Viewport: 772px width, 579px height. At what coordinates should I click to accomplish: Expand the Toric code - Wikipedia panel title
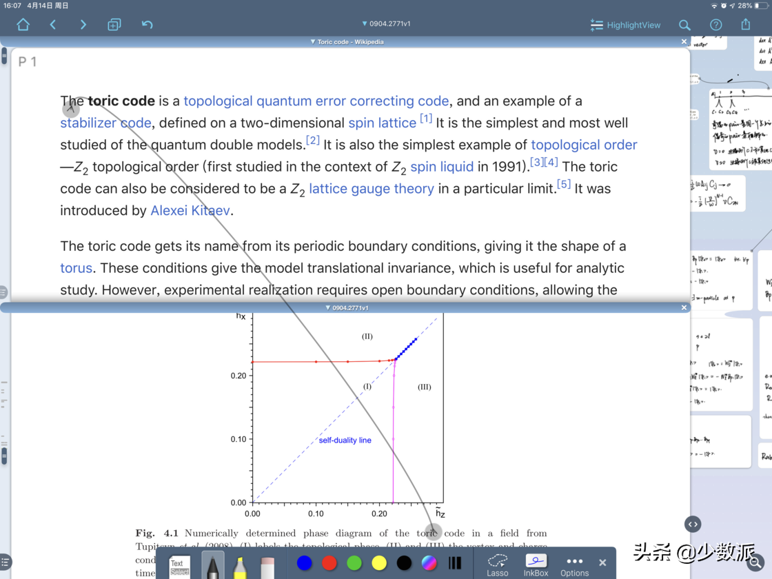(347, 42)
